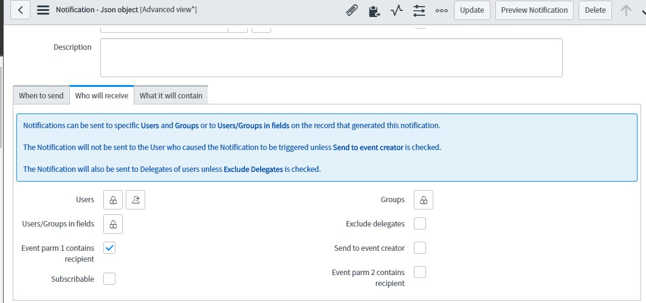
Task: Click bold Users/Groups in fields info text
Action: pyautogui.click(x=253, y=126)
